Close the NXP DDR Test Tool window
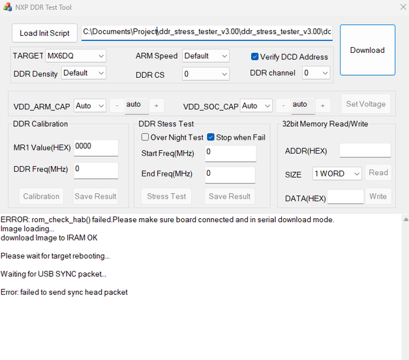This screenshot has width=409, height=360. click(x=403, y=7)
